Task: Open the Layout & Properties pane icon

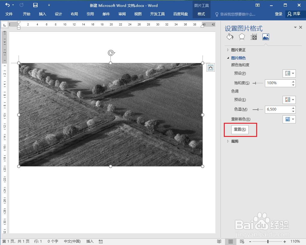Action: (254, 37)
